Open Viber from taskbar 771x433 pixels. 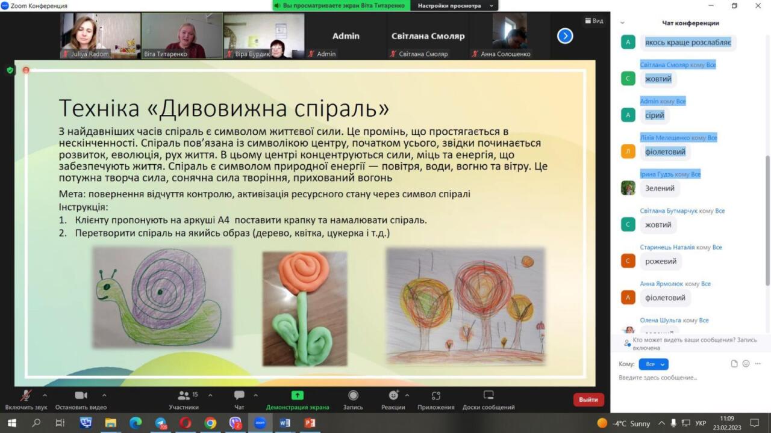235,423
